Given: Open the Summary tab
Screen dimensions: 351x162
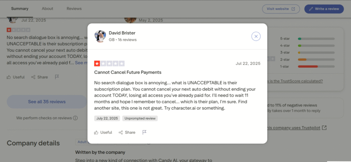Looking at the screenshot, I should coord(20,9).
